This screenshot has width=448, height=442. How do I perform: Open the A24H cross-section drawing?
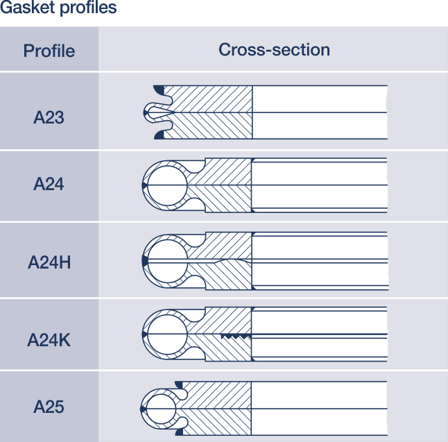265,261
